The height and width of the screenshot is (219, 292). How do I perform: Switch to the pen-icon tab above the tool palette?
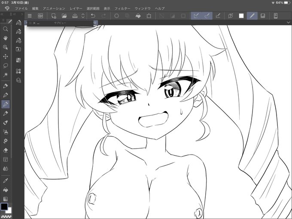tap(9, 21)
